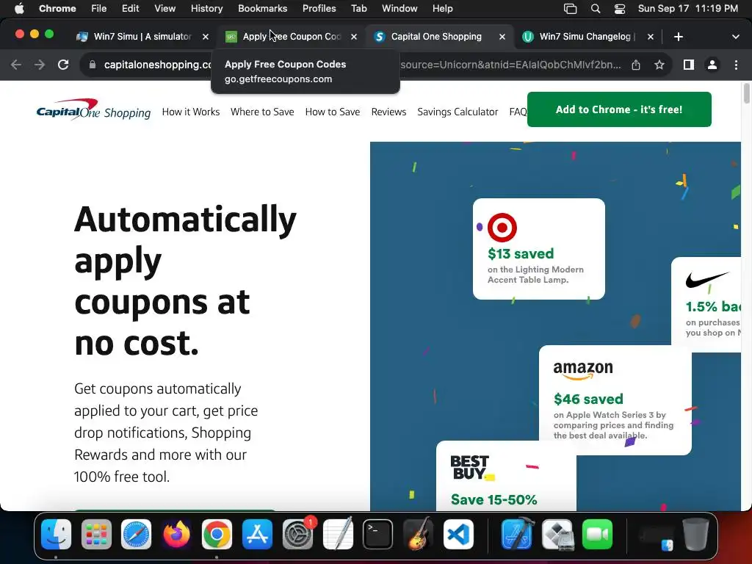
Task: Open the File menu
Action: click(99, 9)
